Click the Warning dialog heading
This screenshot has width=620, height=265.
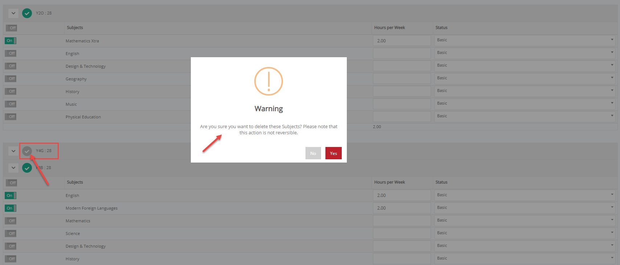268,109
